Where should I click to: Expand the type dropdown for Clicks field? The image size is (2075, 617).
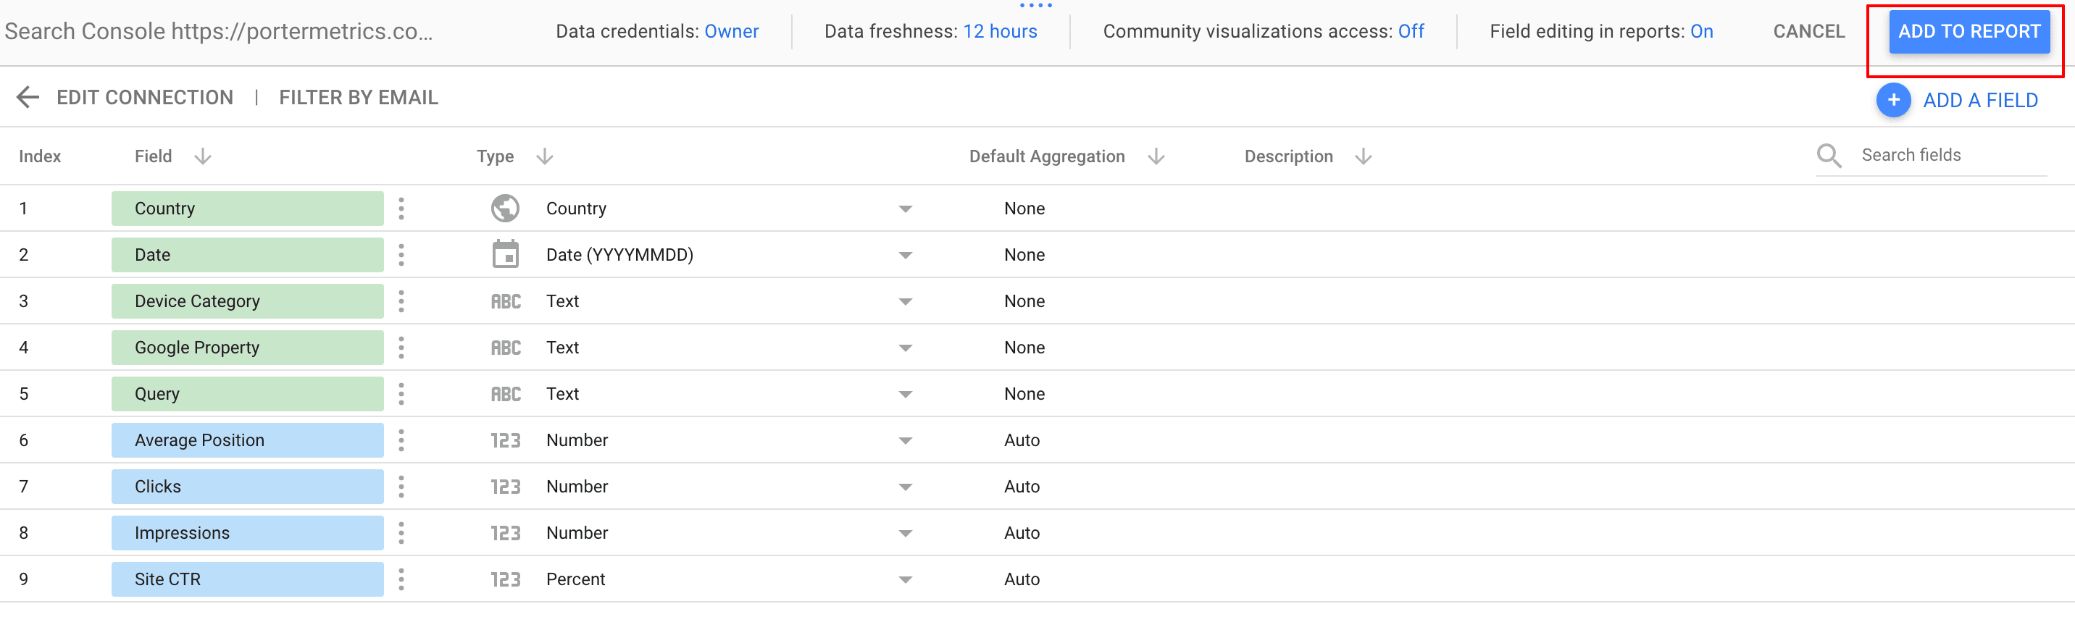pos(906,487)
